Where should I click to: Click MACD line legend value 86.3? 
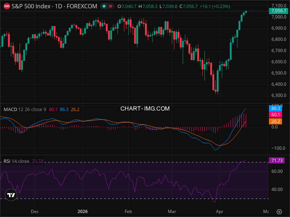(64, 110)
